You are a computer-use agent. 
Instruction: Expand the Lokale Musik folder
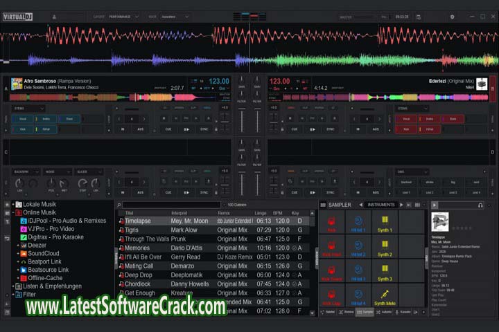pyautogui.click(x=13, y=204)
